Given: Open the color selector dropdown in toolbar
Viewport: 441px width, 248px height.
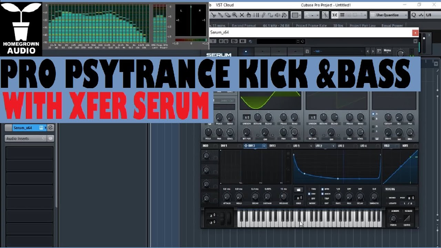Looking at the screenshot, I should tap(296, 15).
